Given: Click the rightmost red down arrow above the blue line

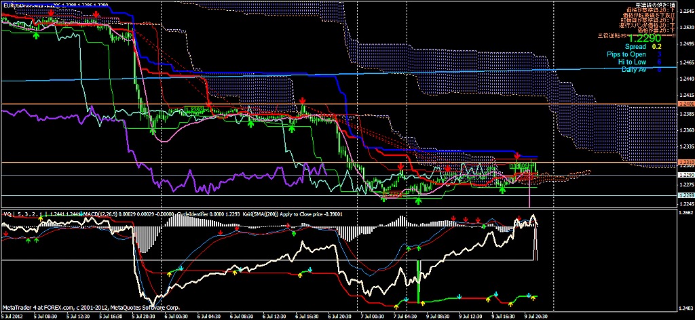Looking at the screenshot, I should pyautogui.click(x=517, y=155).
